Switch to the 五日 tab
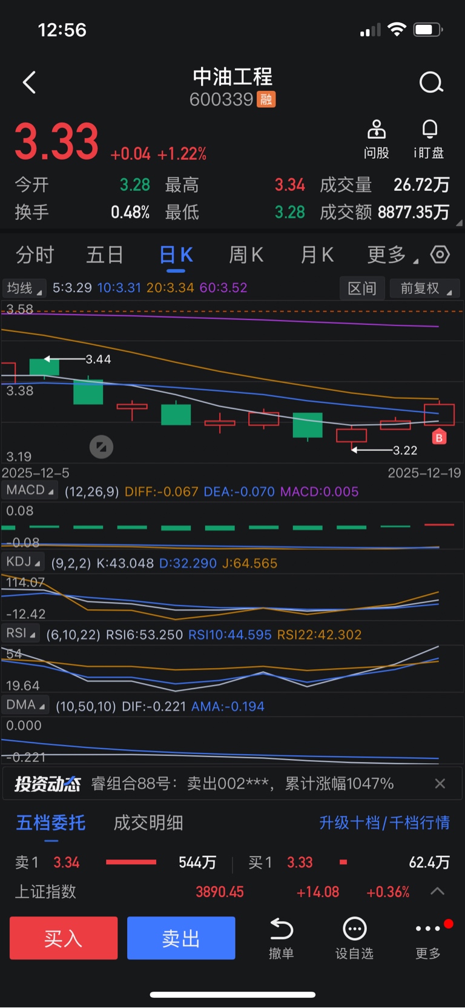 (105, 255)
